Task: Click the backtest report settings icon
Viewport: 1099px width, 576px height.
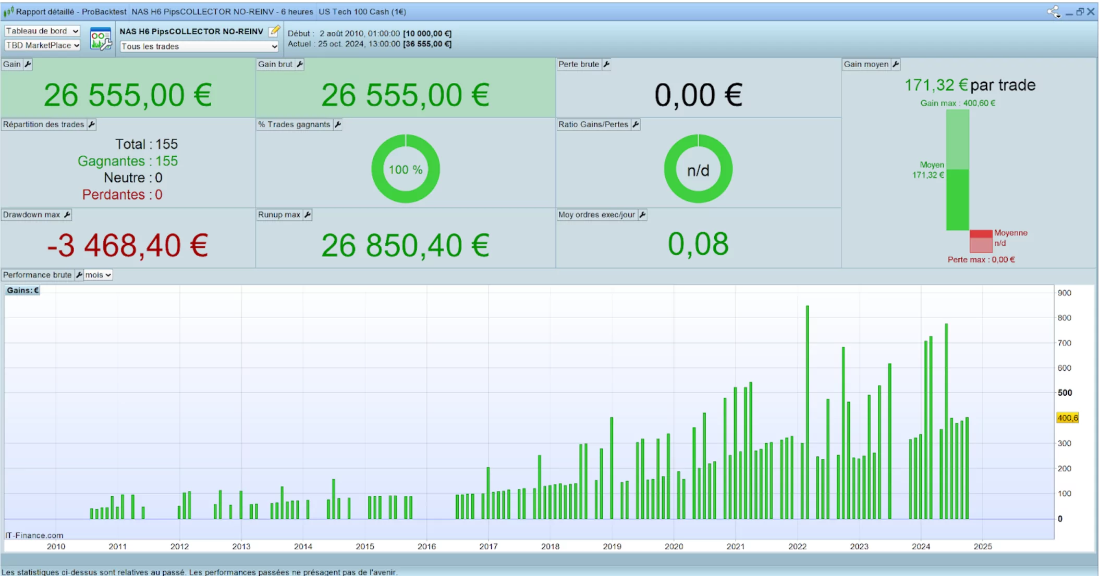Action: coord(101,39)
